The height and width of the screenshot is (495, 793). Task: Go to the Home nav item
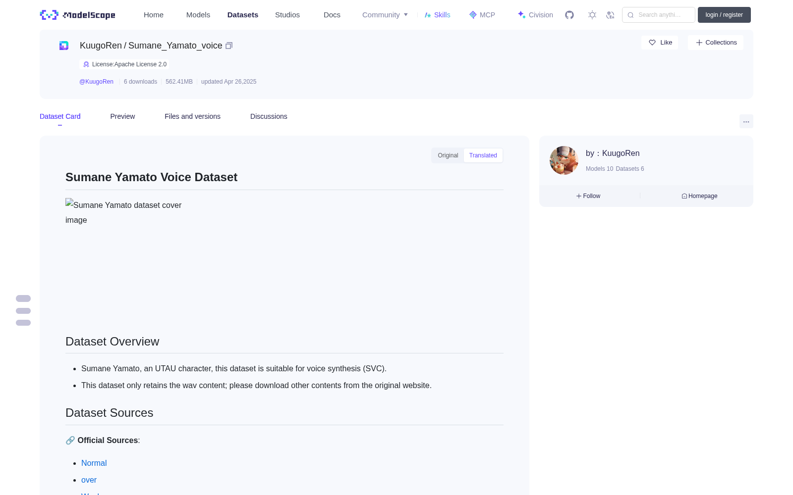(154, 15)
